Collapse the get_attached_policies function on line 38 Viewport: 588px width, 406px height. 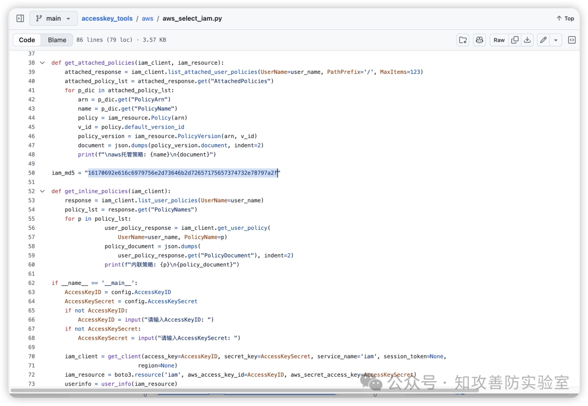click(x=42, y=63)
